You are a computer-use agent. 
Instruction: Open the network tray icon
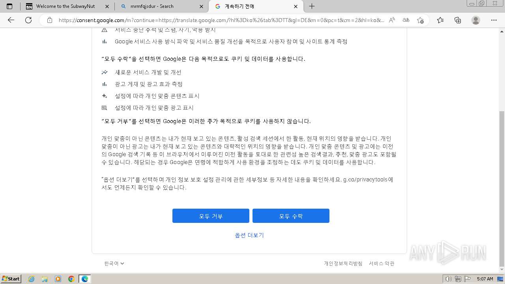[458, 279]
